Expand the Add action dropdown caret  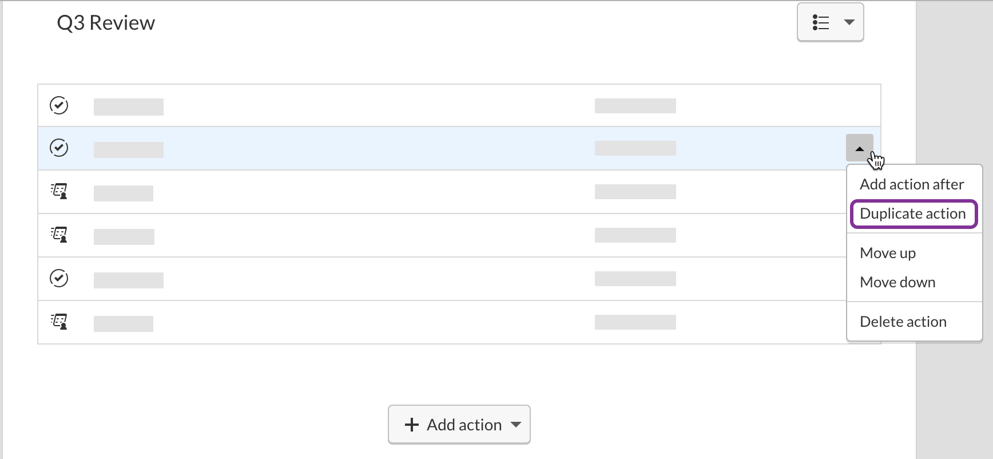516,425
